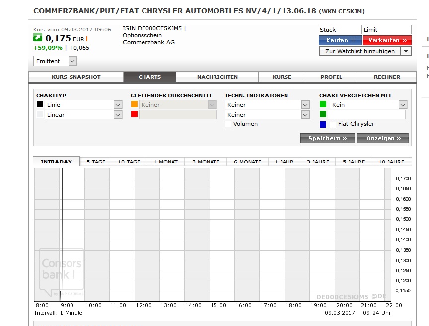429x326 pixels.
Task: Select the 3 Monate timeframe tab
Action: coord(206,162)
